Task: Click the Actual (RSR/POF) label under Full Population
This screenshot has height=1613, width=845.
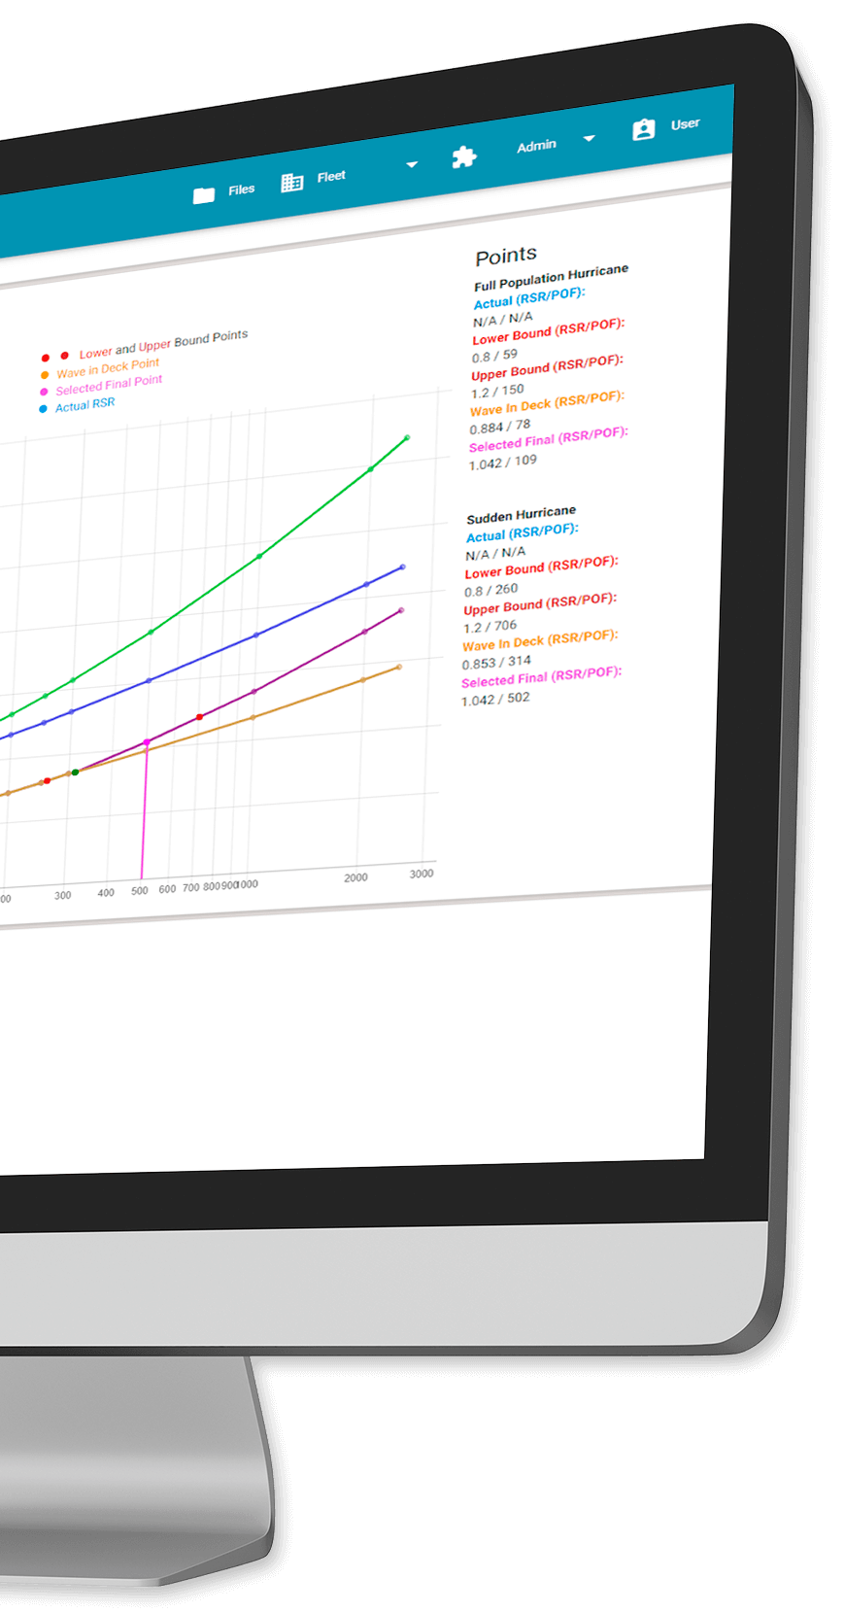Action: tap(529, 298)
